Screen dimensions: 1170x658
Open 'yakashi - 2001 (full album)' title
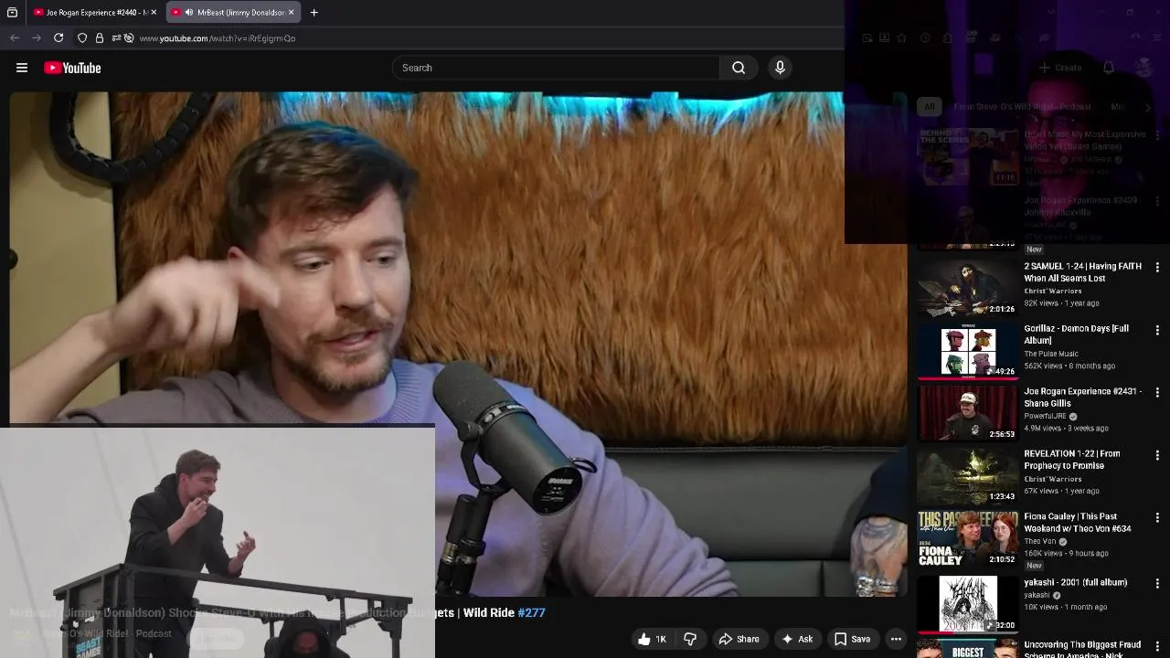pyautogui.click(x=1075, y=582)
